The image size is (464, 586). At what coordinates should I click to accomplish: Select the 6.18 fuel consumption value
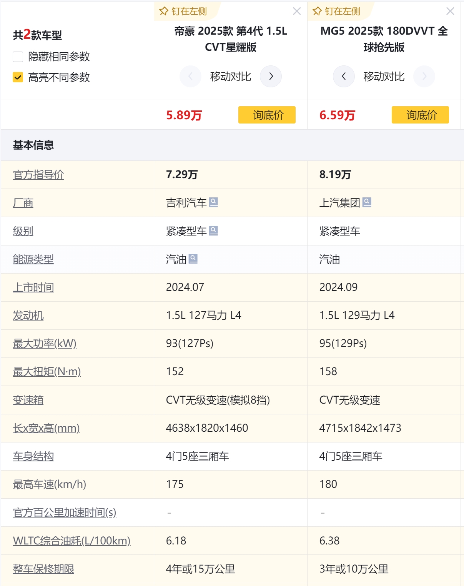pos(176,541)
